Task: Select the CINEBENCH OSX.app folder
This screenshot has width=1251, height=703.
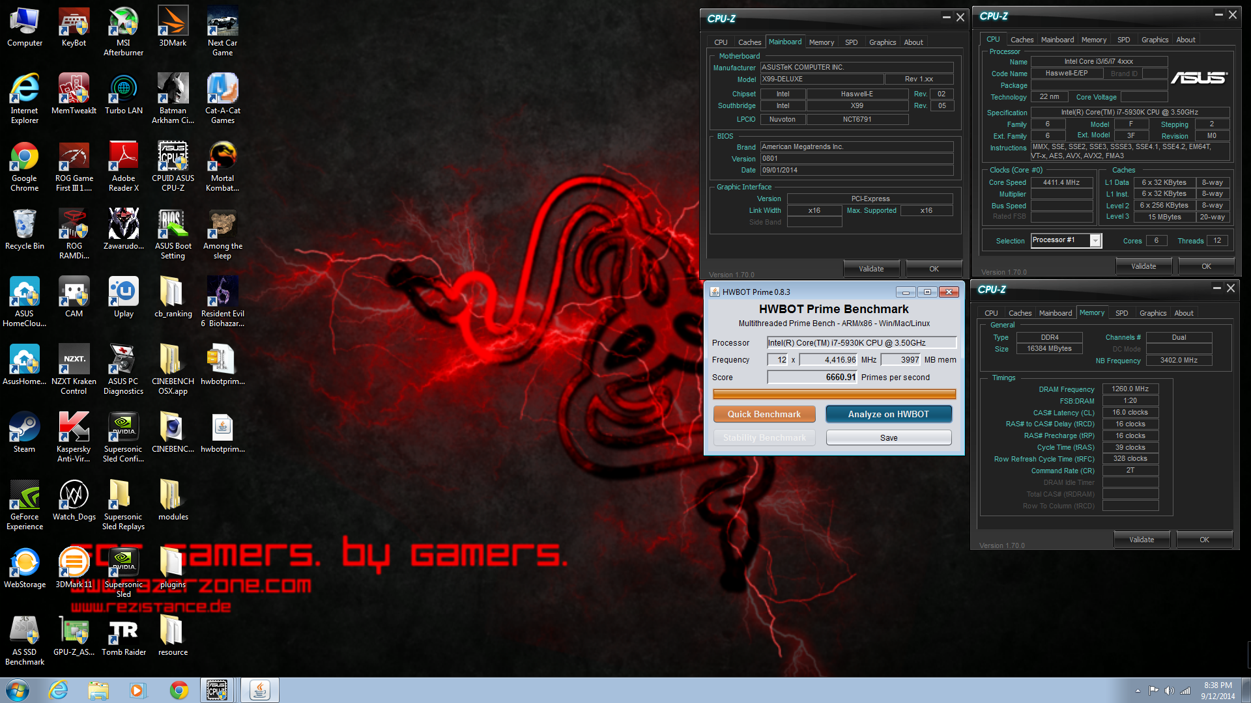Action: coord(173,370)
